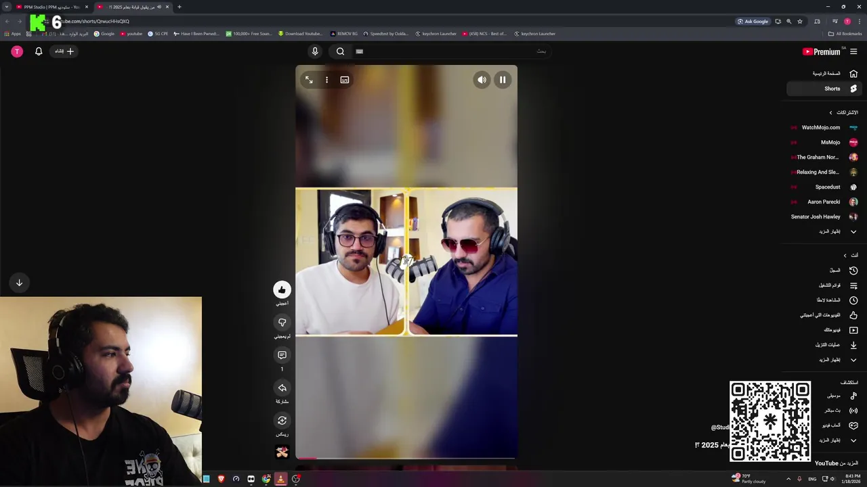Open Relaxing And Sleep channel

click(x=824, y=172)
